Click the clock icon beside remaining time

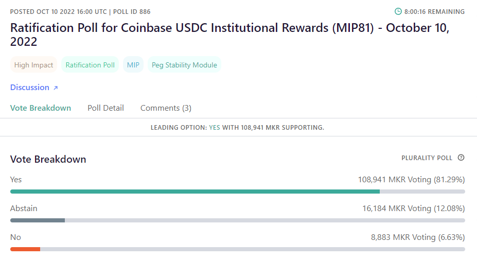[398, 11]
